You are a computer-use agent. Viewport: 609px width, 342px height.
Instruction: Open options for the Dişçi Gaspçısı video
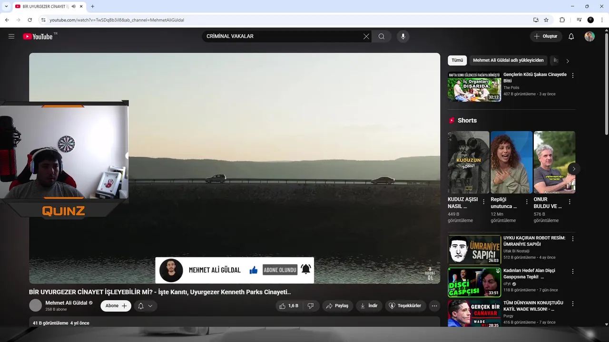573,271
